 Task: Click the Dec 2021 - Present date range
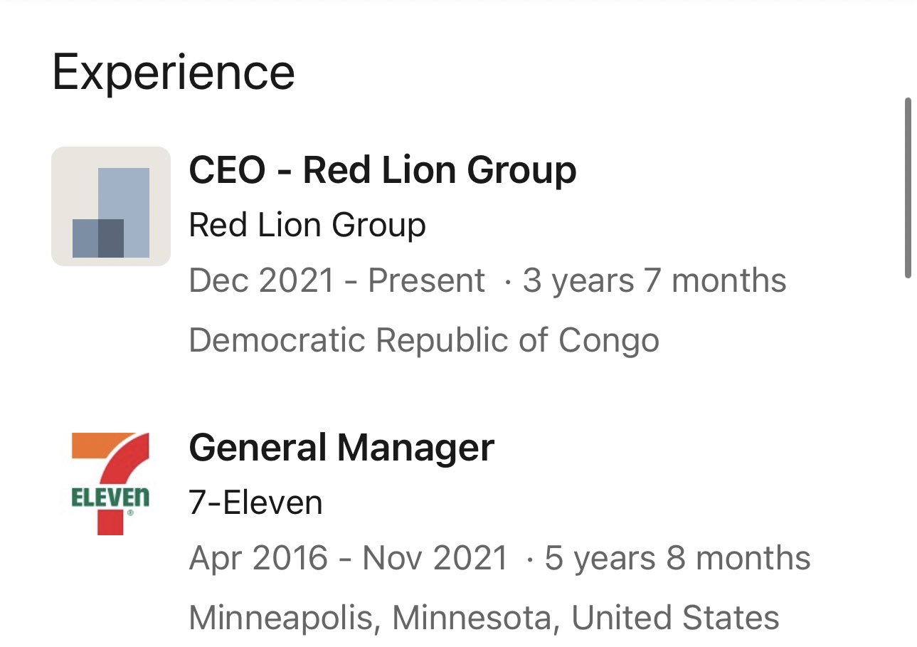pos(337,281)
